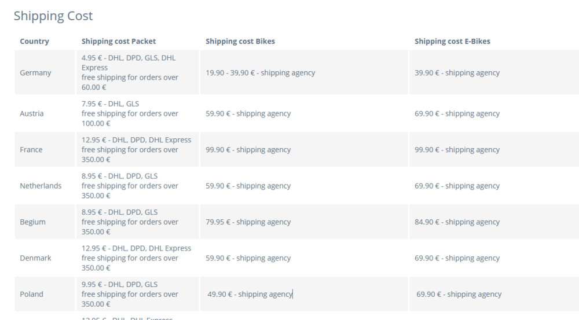Click the Germany country cell
Viewport: 579px width, 320px height.
(35, 73)
